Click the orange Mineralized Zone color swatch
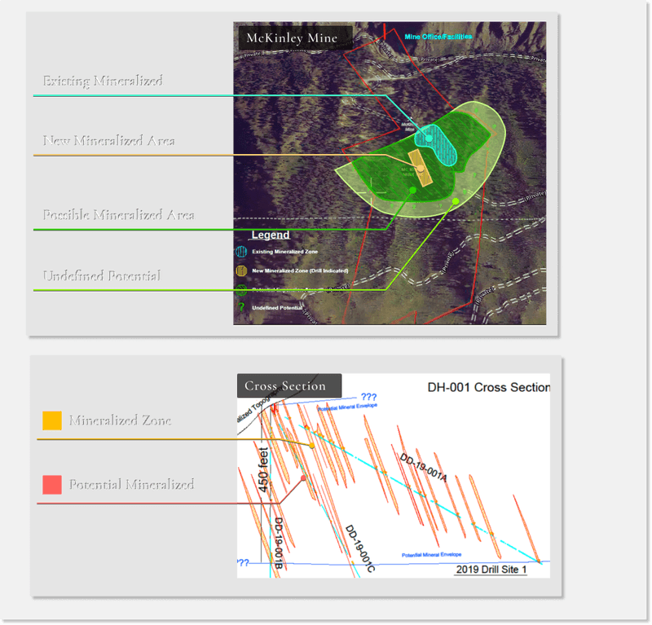Screen dimensions: 652x625 click(51, 420)
